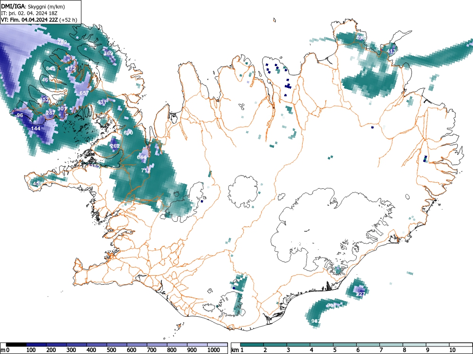Click the visibility value '431' on the map

tap(102, 102)
